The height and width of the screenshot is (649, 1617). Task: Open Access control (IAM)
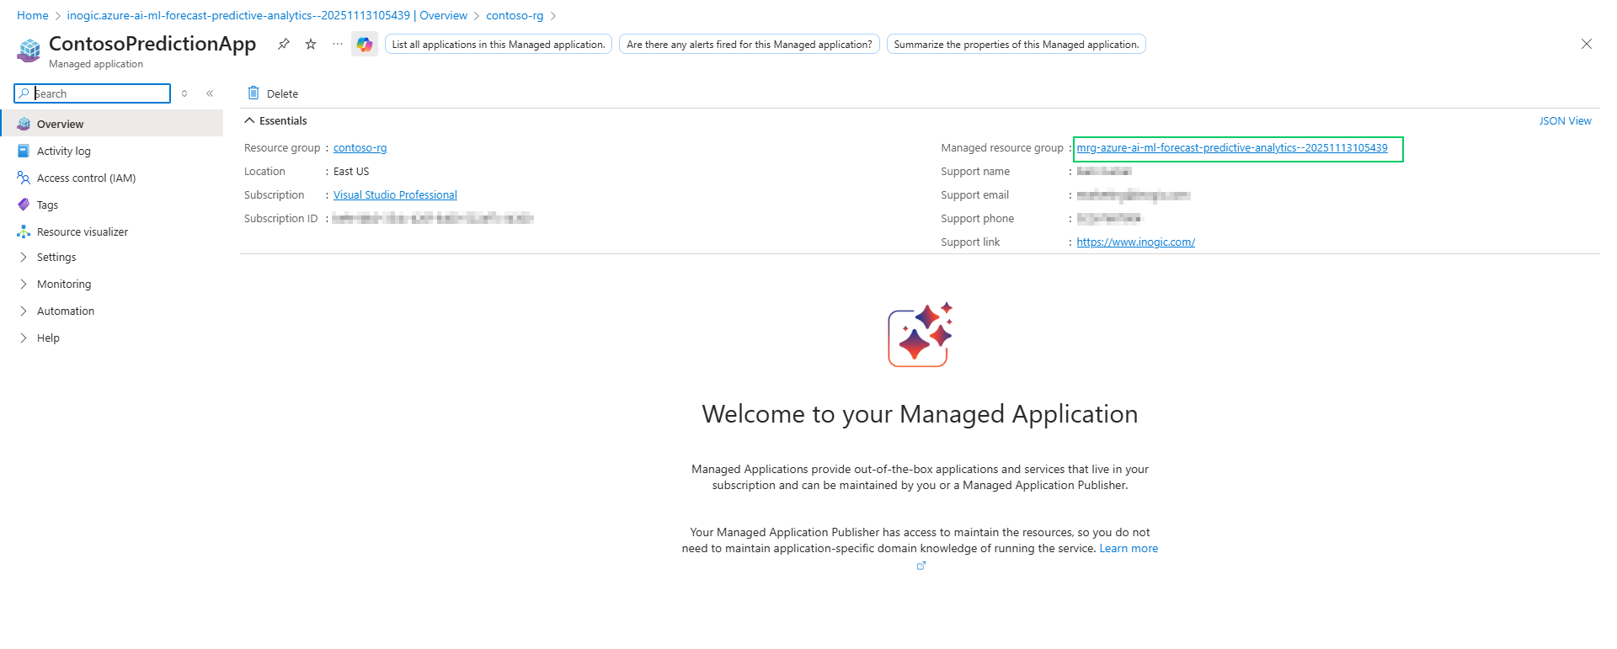[86, 178]
